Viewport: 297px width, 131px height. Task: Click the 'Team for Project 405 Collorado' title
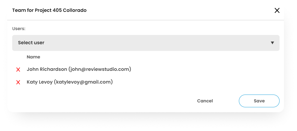tap(49, 10)
